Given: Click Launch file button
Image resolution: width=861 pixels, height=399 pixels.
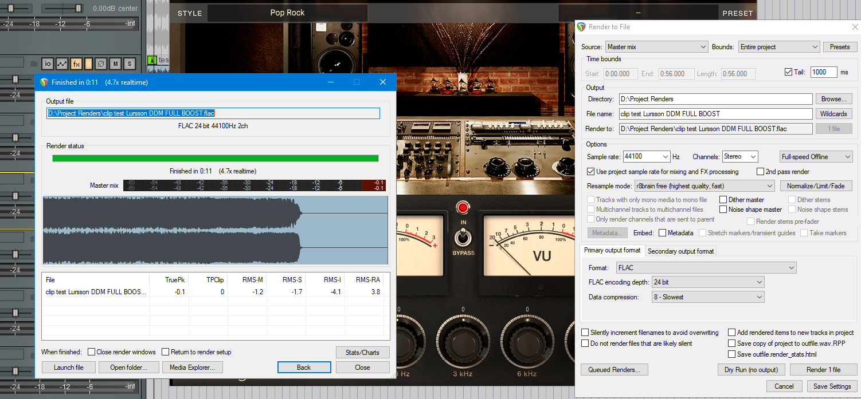Looking at the screenshot, I should [x=68, y=368].
